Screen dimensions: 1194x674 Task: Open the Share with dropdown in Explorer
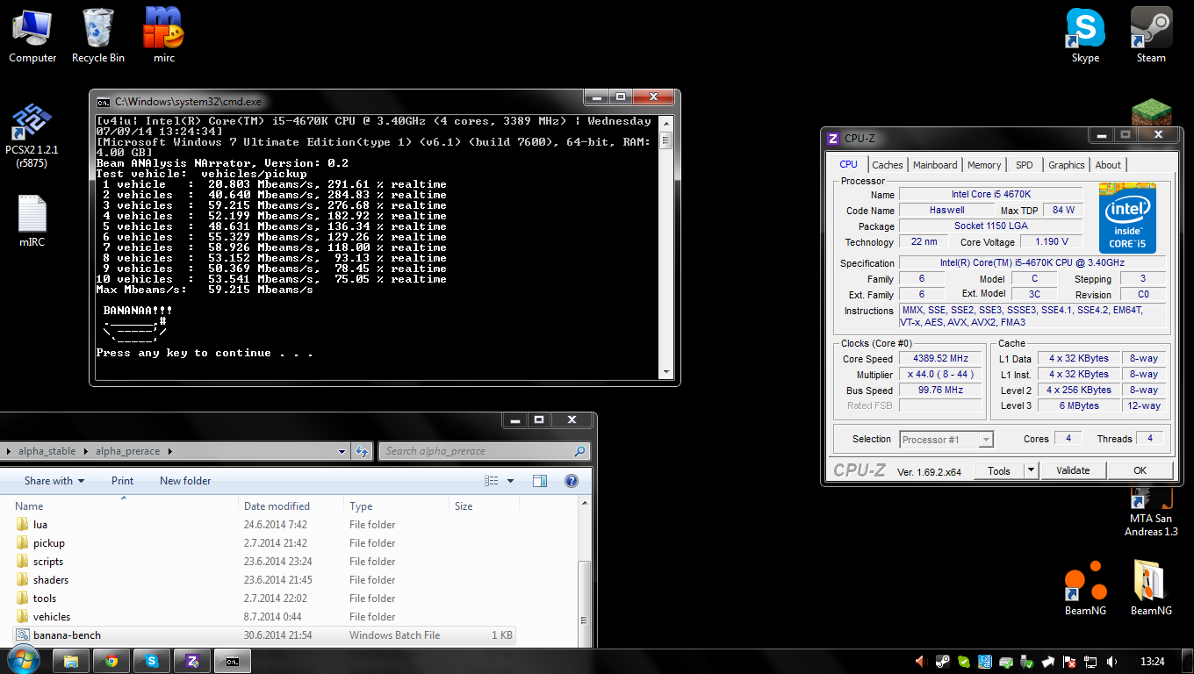(x=54, y=481)
